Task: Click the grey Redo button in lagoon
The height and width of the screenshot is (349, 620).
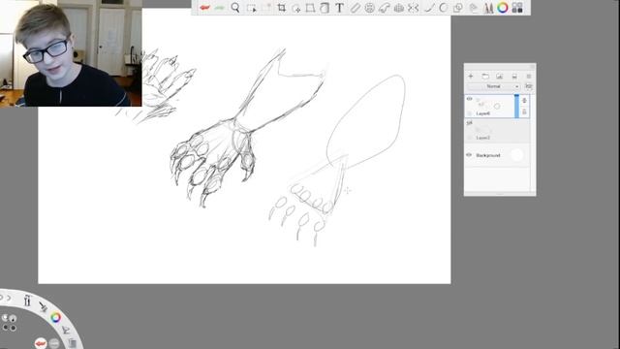Action: tap(54, 343)
